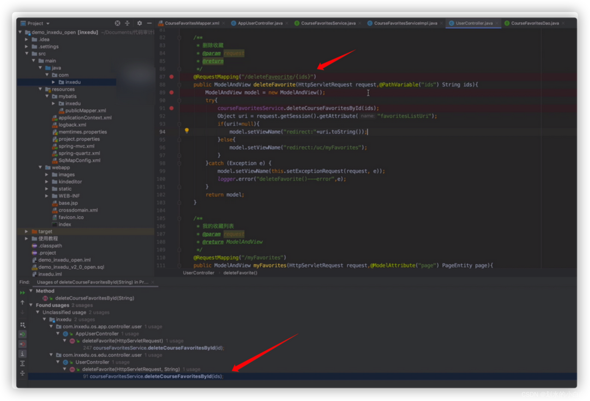The width and height of the screenshot is (590, 401).
Task: Select logback.xml file
Action: (72, 125)
